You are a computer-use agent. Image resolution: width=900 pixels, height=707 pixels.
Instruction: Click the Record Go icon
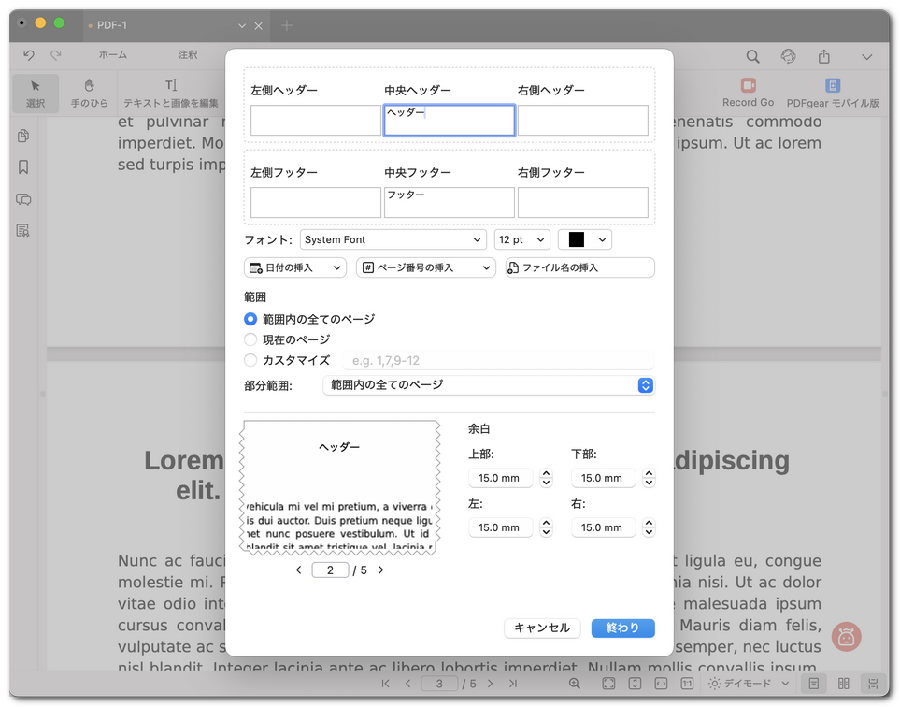[748, 86]
